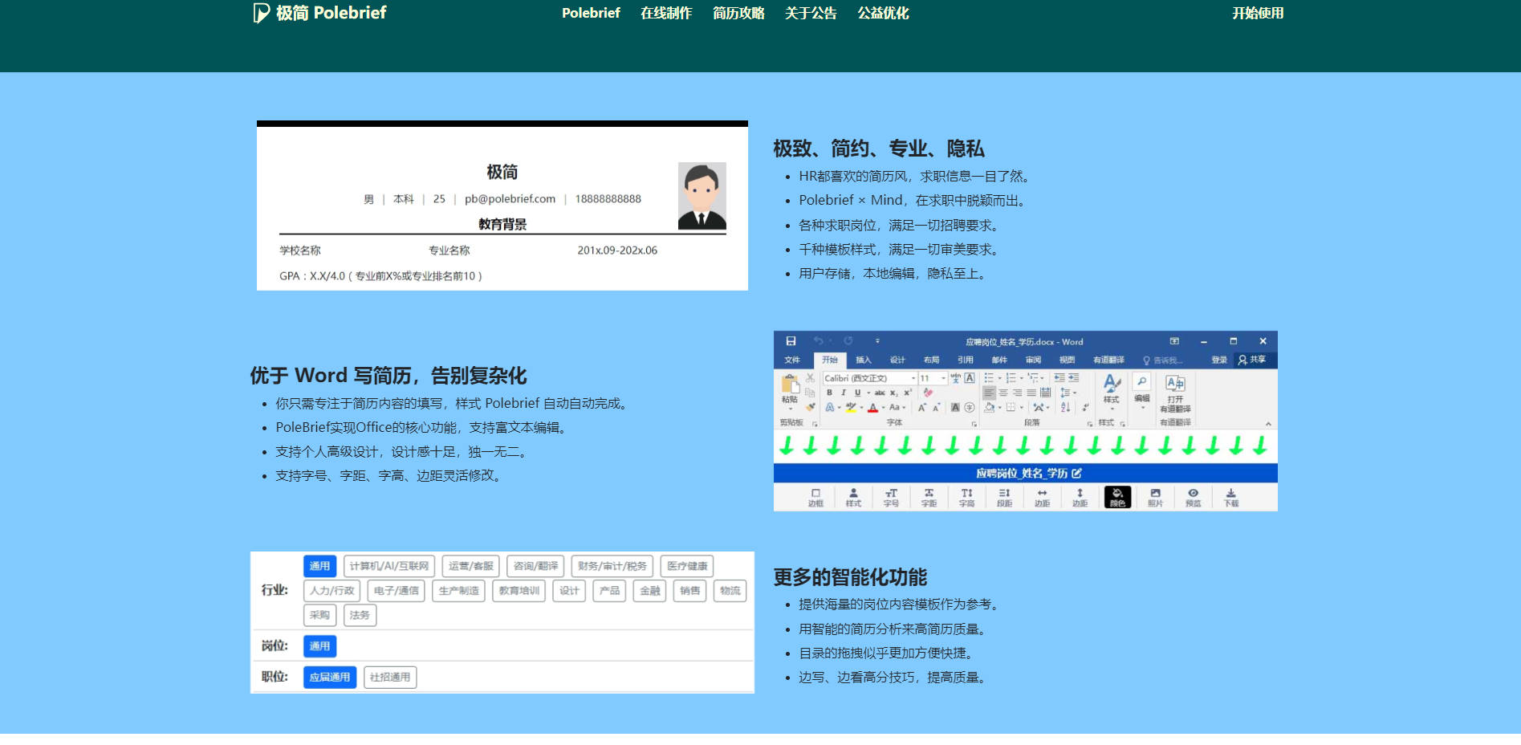1521x745 pixels.
Task: Click the align-left paragraph icon in Word
Action: [989, 393]
